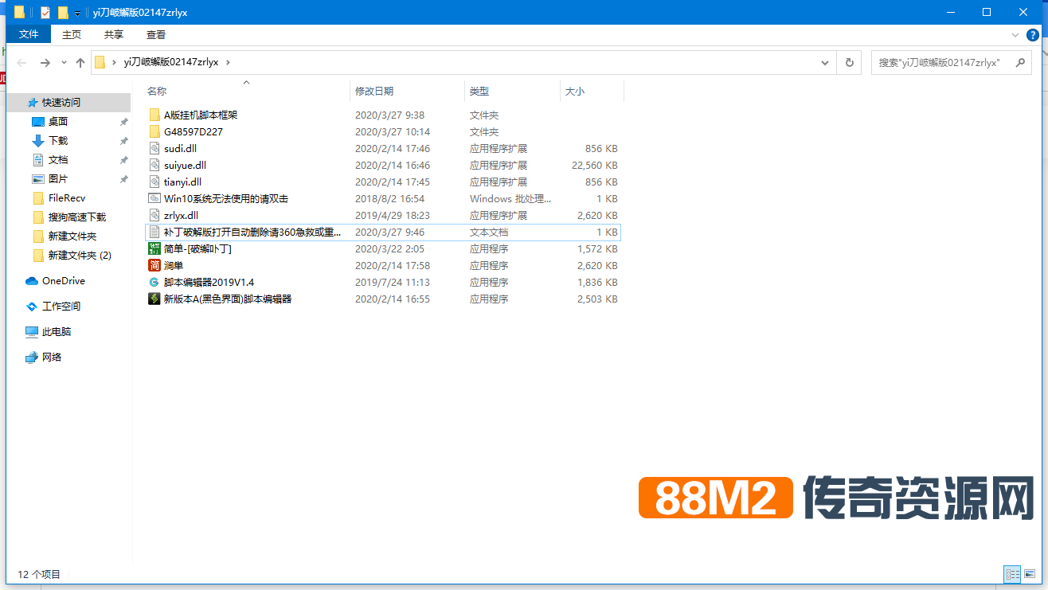Select the 新版本A(黑色界面)脚本编辑器 icon
This screenshot has height=590, width=1048.
[154, 299]
